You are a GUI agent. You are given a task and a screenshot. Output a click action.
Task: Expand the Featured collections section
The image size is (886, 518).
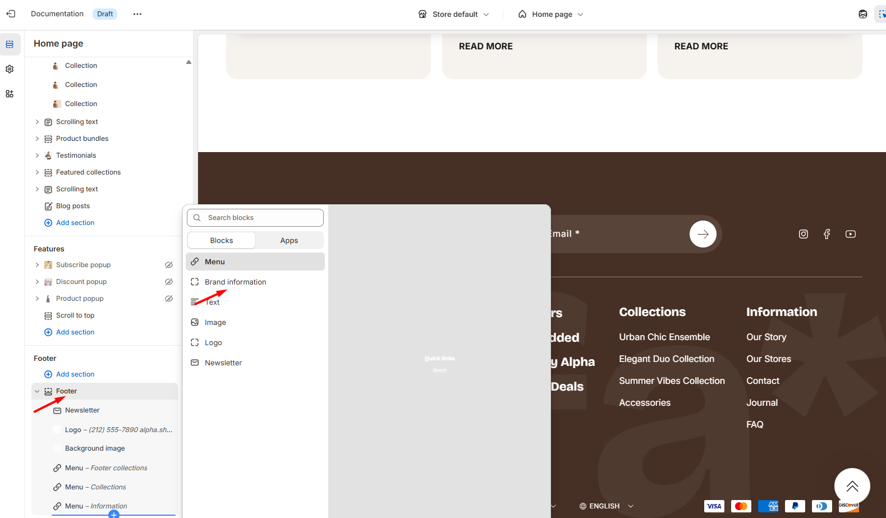[x=37, y=172]
